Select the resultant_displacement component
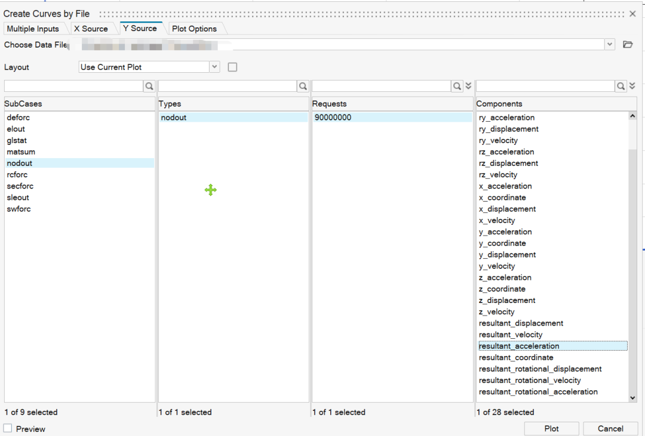 click(553, 323)
